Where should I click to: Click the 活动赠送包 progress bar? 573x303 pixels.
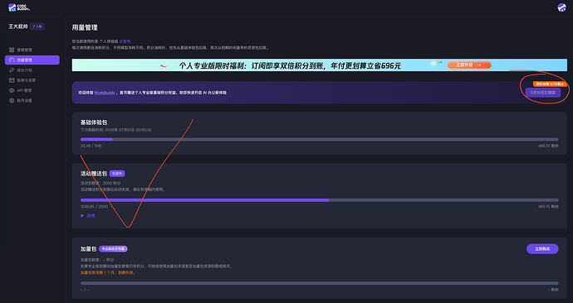pos(320,200)
